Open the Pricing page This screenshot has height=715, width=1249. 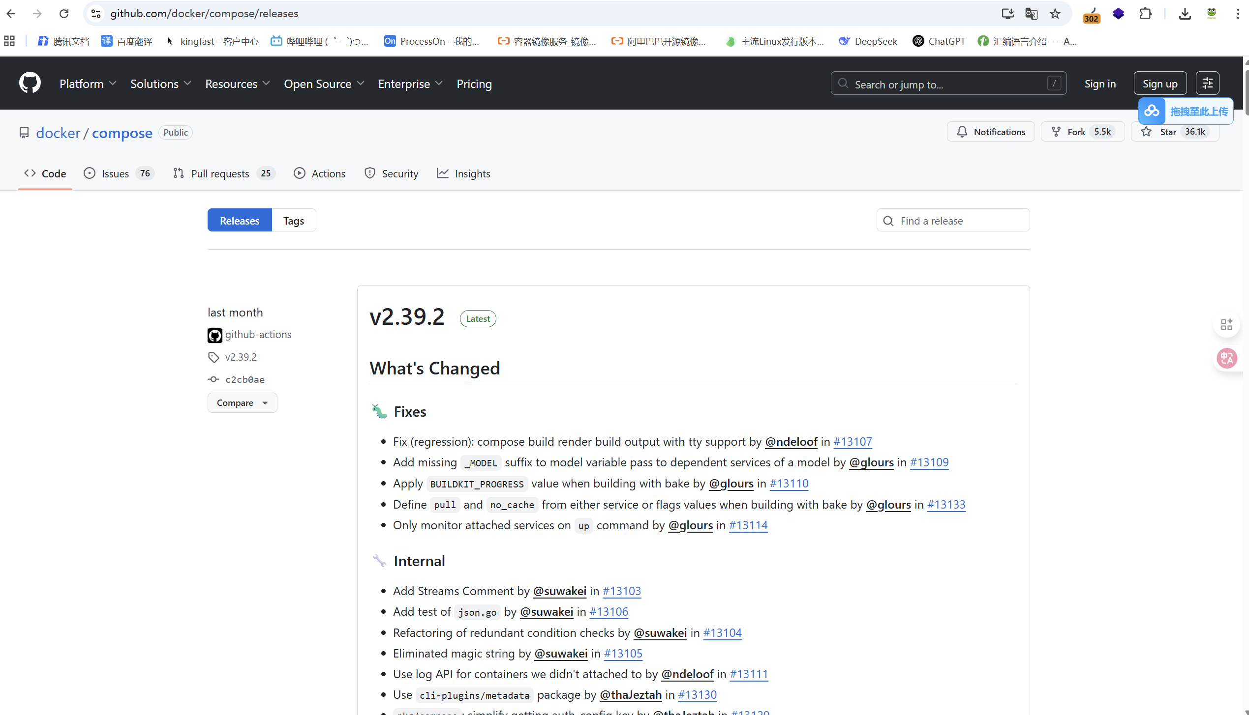point(474,84)
